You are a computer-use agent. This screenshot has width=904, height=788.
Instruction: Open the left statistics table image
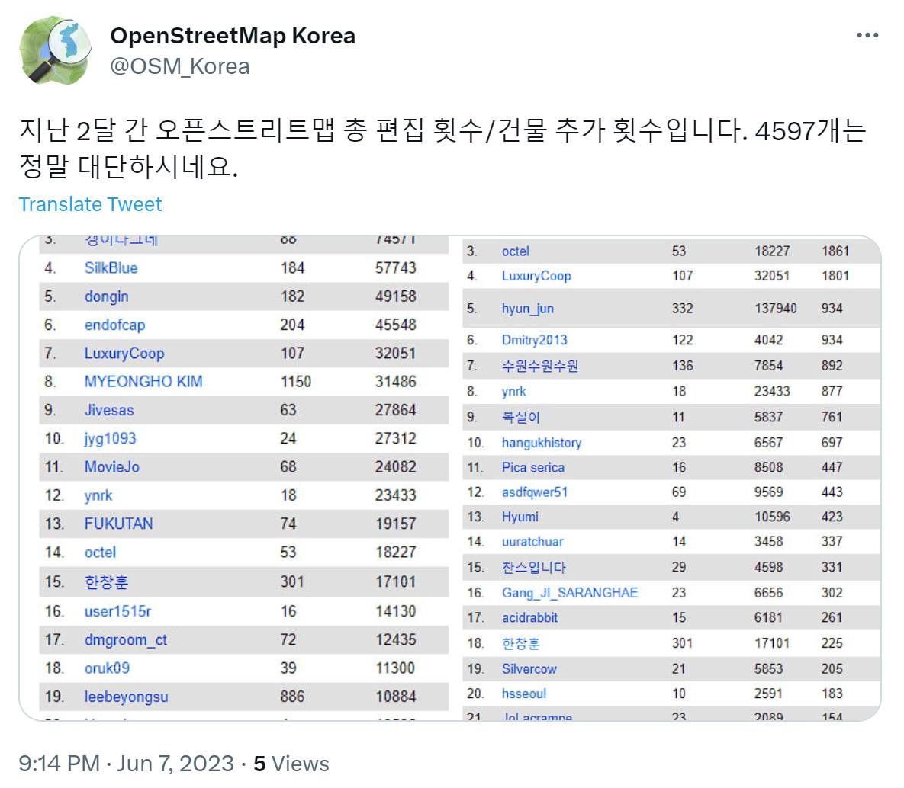pos(237,478)
